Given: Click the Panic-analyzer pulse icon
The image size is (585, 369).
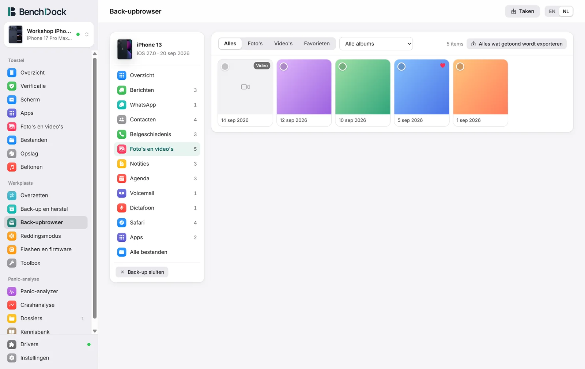Looking at the screenshot, I should click(x=12, y=291).
